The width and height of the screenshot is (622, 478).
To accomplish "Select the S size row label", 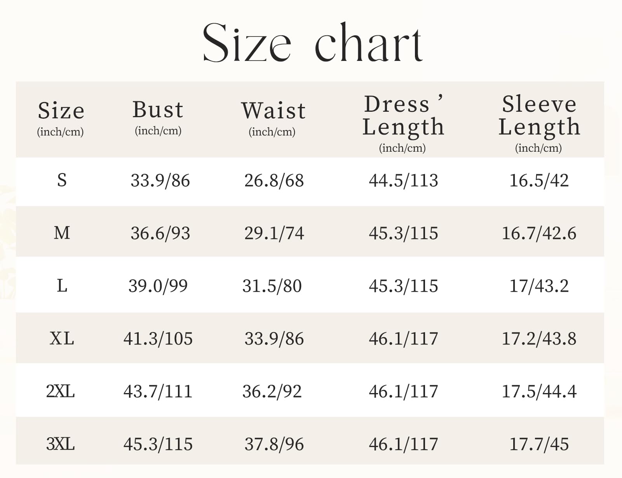I will click(62, 180).
